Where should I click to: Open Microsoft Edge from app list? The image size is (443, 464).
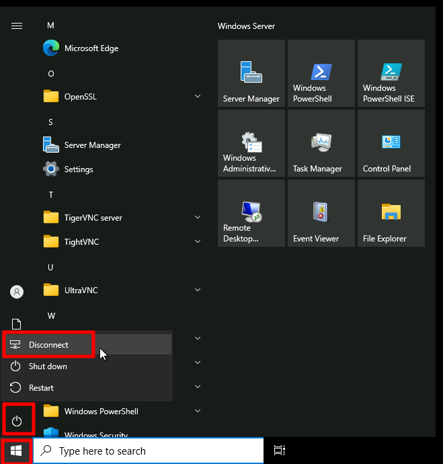pos(91,48)
